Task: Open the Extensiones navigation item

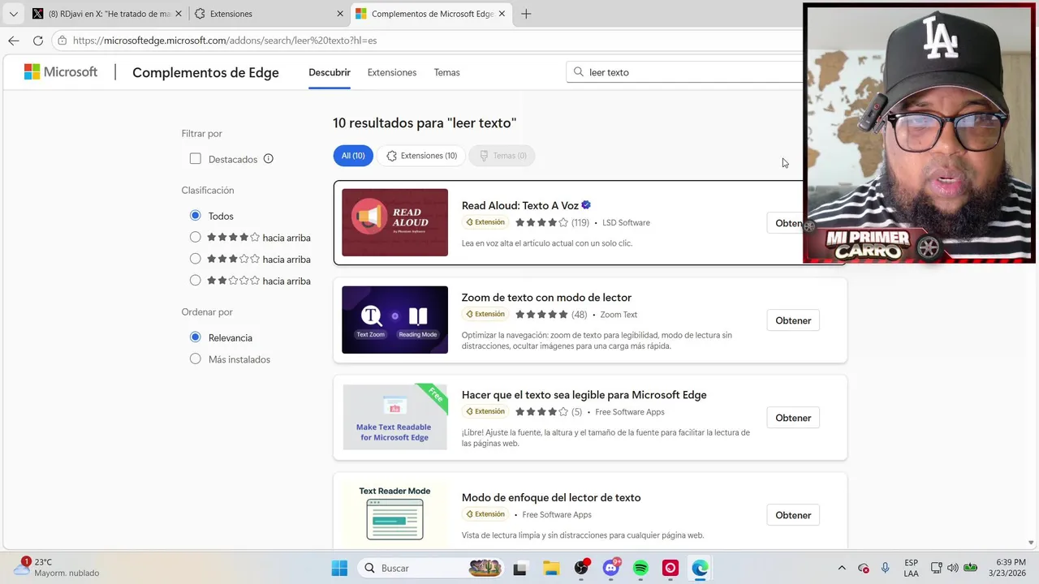Action: 392,72
